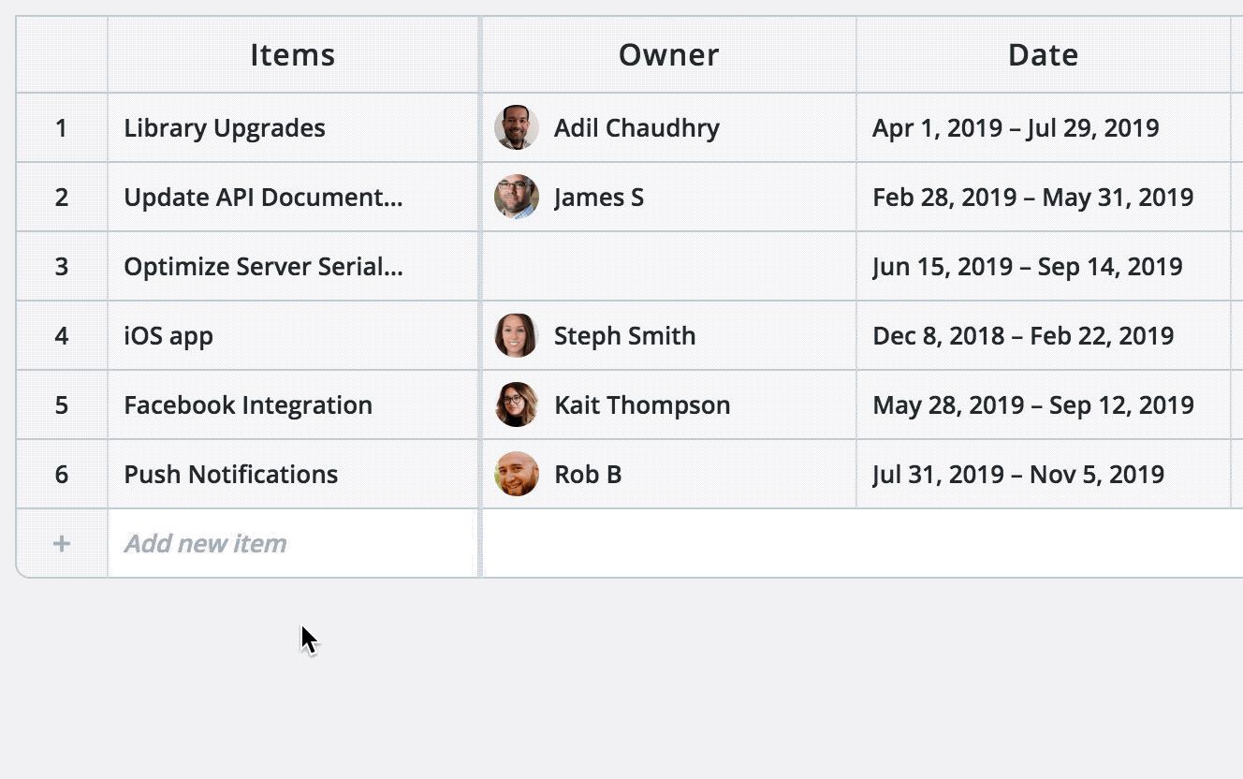This screenshot has height=779, width=1243.
Task: Expand the truncated Optimize Server Serial item
Action: 263,266
